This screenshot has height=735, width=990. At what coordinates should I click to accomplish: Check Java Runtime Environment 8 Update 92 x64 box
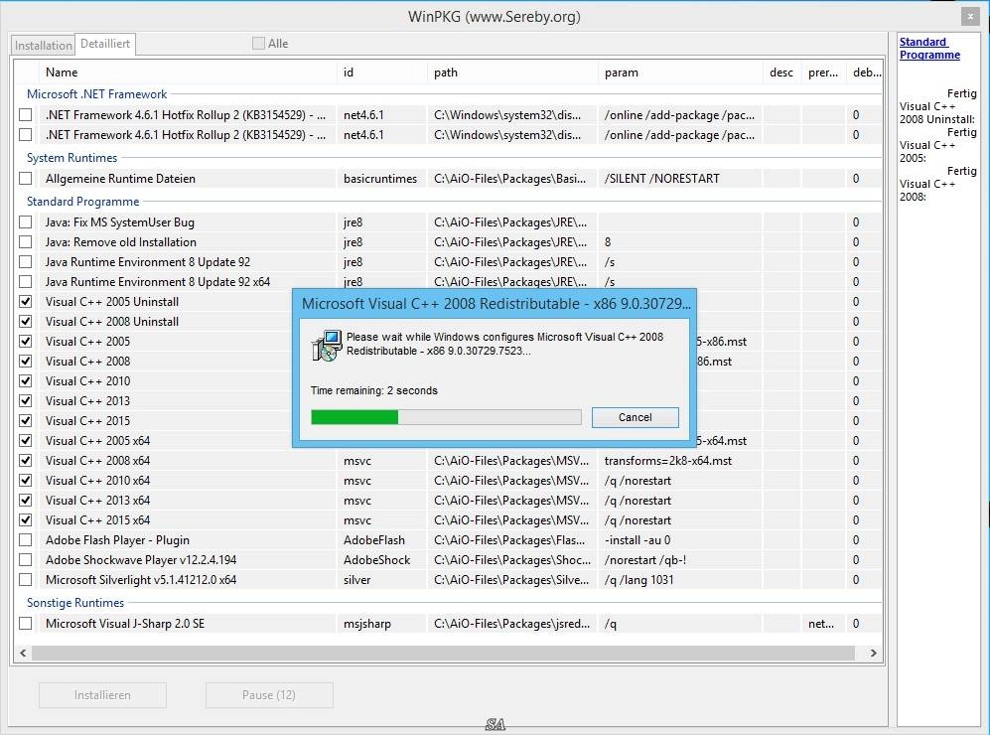tap(25, 282)
